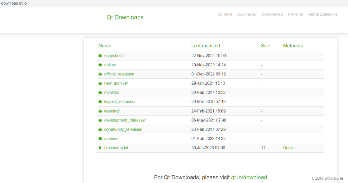Image resolution: width=348 pixels, height=183 pixels.
Task: Open the official_releases/ directory link
Action: [119, 74]
